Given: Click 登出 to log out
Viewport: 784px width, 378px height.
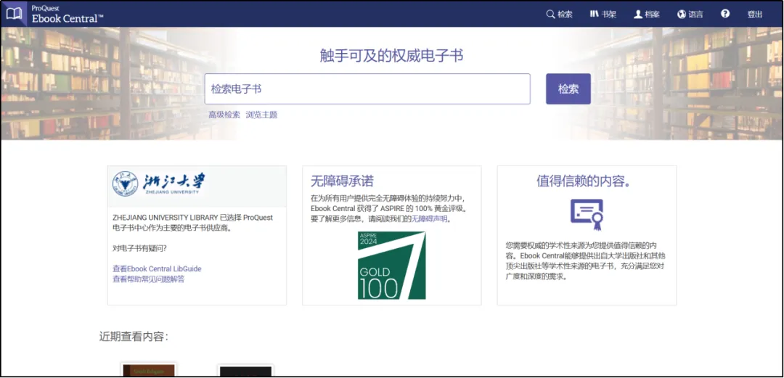Looking at the screenshot, I should [754, 15].
